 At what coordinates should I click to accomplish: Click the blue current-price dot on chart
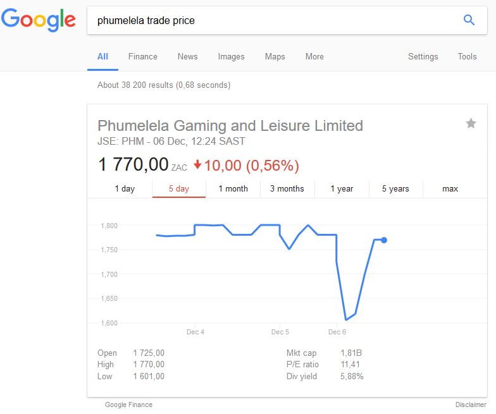[384, 240]
